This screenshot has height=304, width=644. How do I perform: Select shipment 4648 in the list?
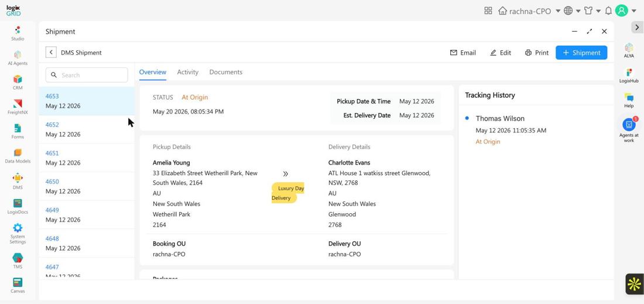(x=87, y=243)
